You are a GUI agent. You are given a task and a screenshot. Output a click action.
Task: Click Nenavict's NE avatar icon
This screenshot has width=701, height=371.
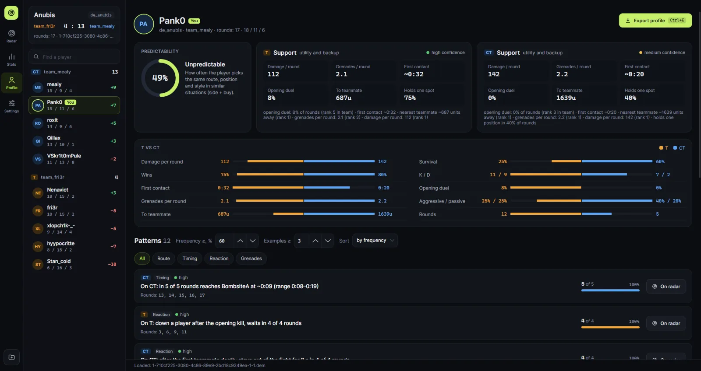38,193
